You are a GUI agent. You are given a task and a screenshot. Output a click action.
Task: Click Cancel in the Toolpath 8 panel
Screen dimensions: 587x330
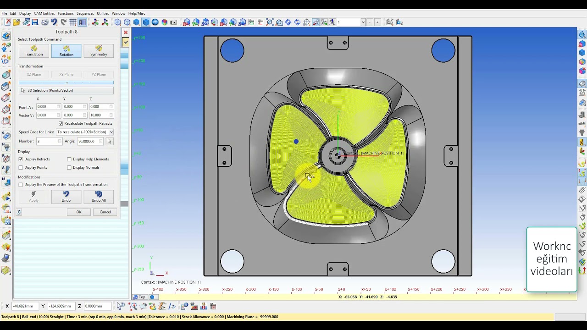105,212
